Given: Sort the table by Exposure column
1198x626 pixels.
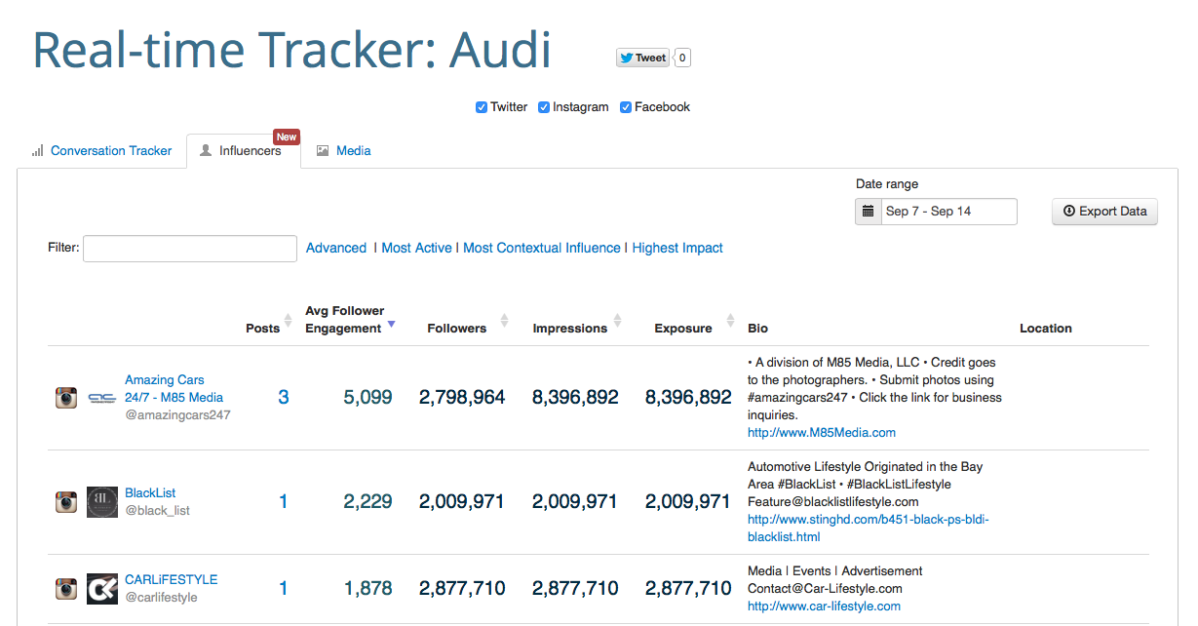Looking at the screenshot, I should pyautogui.click(x=692, y=328).
